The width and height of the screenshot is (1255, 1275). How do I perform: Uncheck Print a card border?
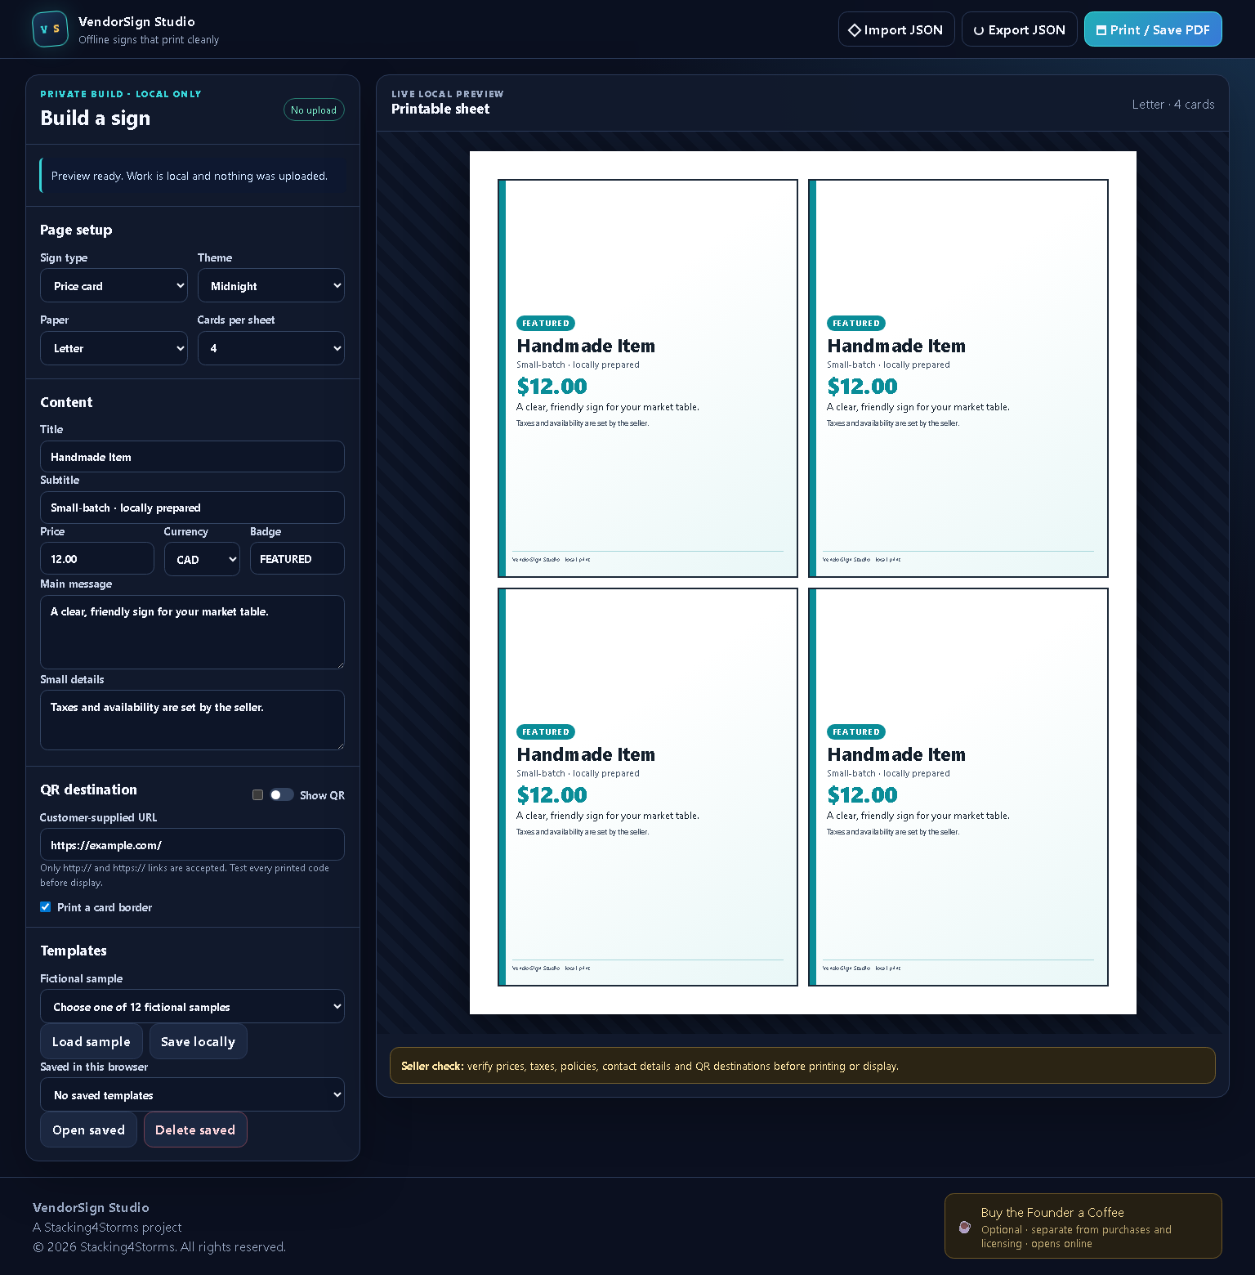(x=46, y=906)
